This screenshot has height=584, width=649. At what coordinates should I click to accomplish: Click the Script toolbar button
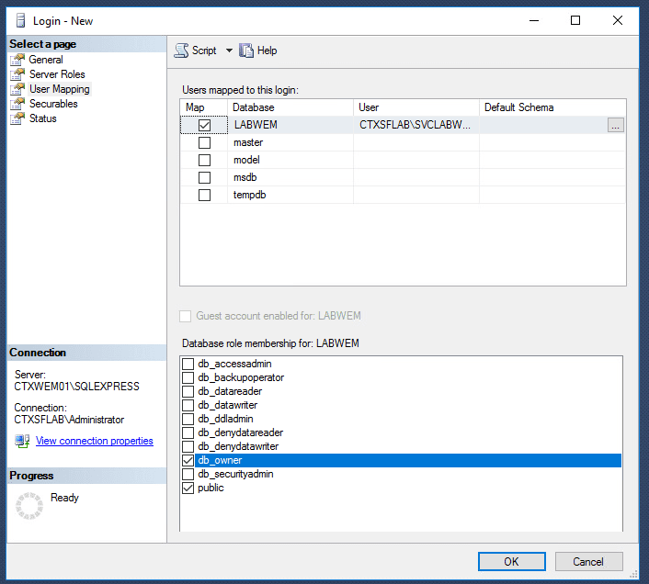[196, 51]
